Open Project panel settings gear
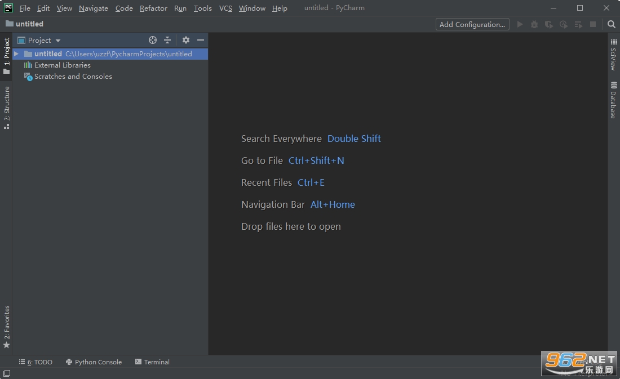 (186, 40)
